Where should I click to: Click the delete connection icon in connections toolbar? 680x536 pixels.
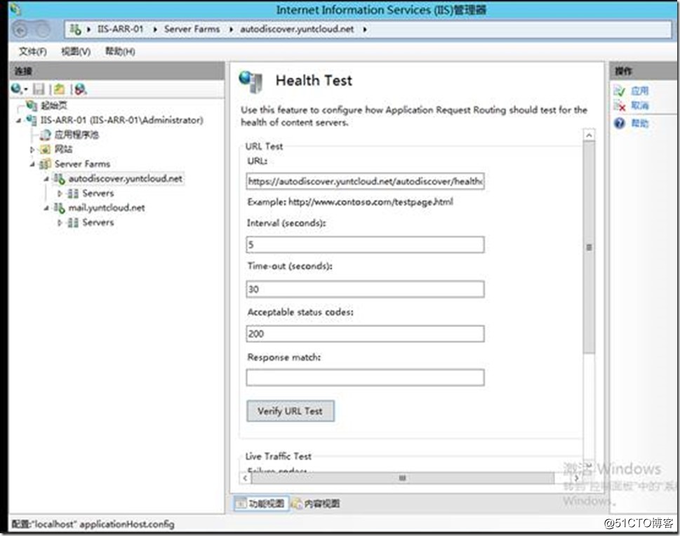[x=80, y=89]
